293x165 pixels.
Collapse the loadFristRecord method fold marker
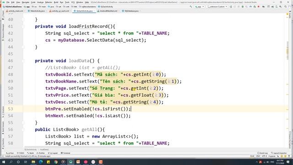(23, 27)
